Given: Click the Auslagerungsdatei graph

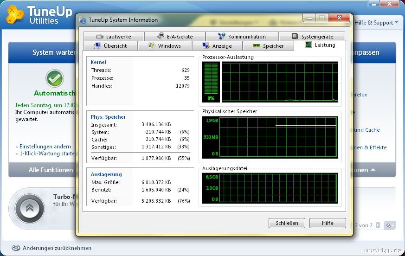Looking at the screenshot, I should click(x=270, y=188).
